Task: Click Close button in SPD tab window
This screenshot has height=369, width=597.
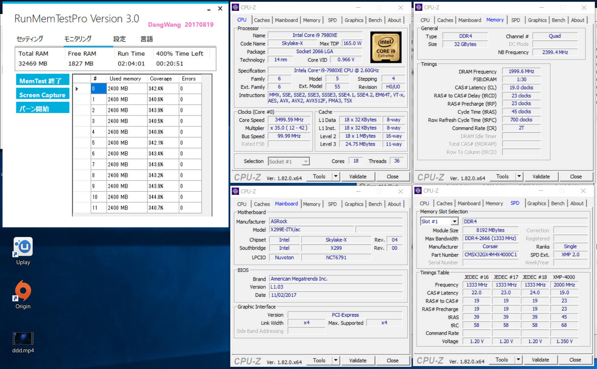Action: pos(575,360)
